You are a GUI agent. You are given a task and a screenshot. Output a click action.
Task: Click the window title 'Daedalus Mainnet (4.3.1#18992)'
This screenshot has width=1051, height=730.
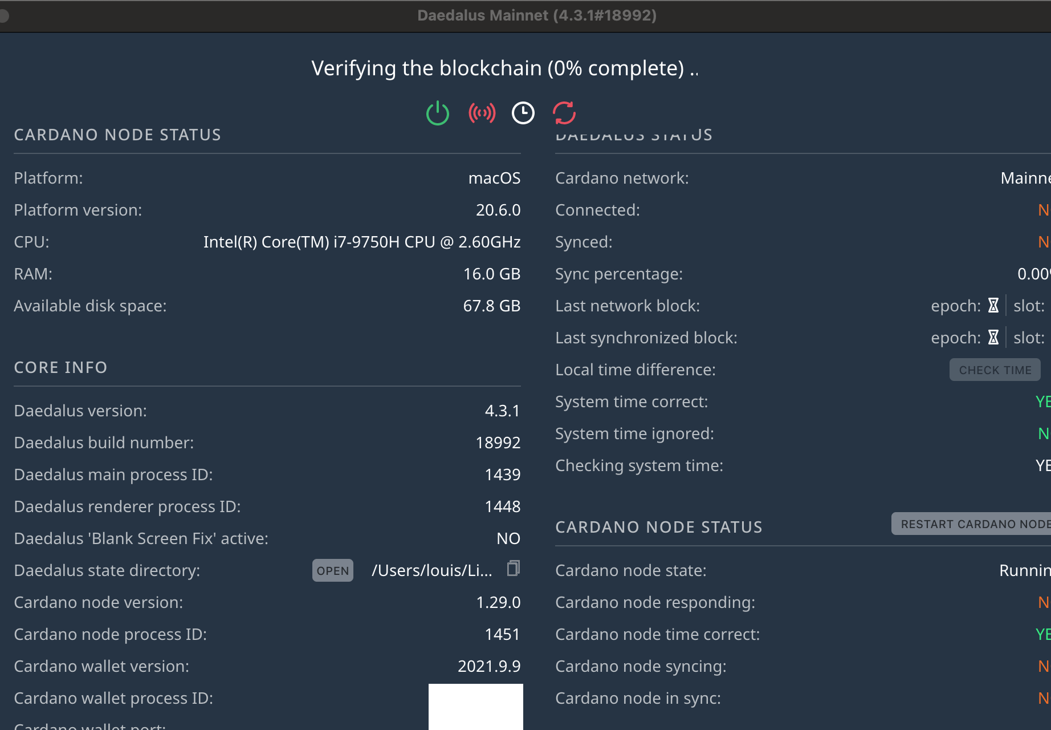(x=537, y=15)
